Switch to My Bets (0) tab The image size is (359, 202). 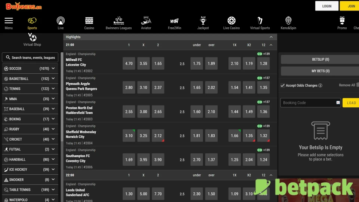pyautogui.click(x=320, y=71)
